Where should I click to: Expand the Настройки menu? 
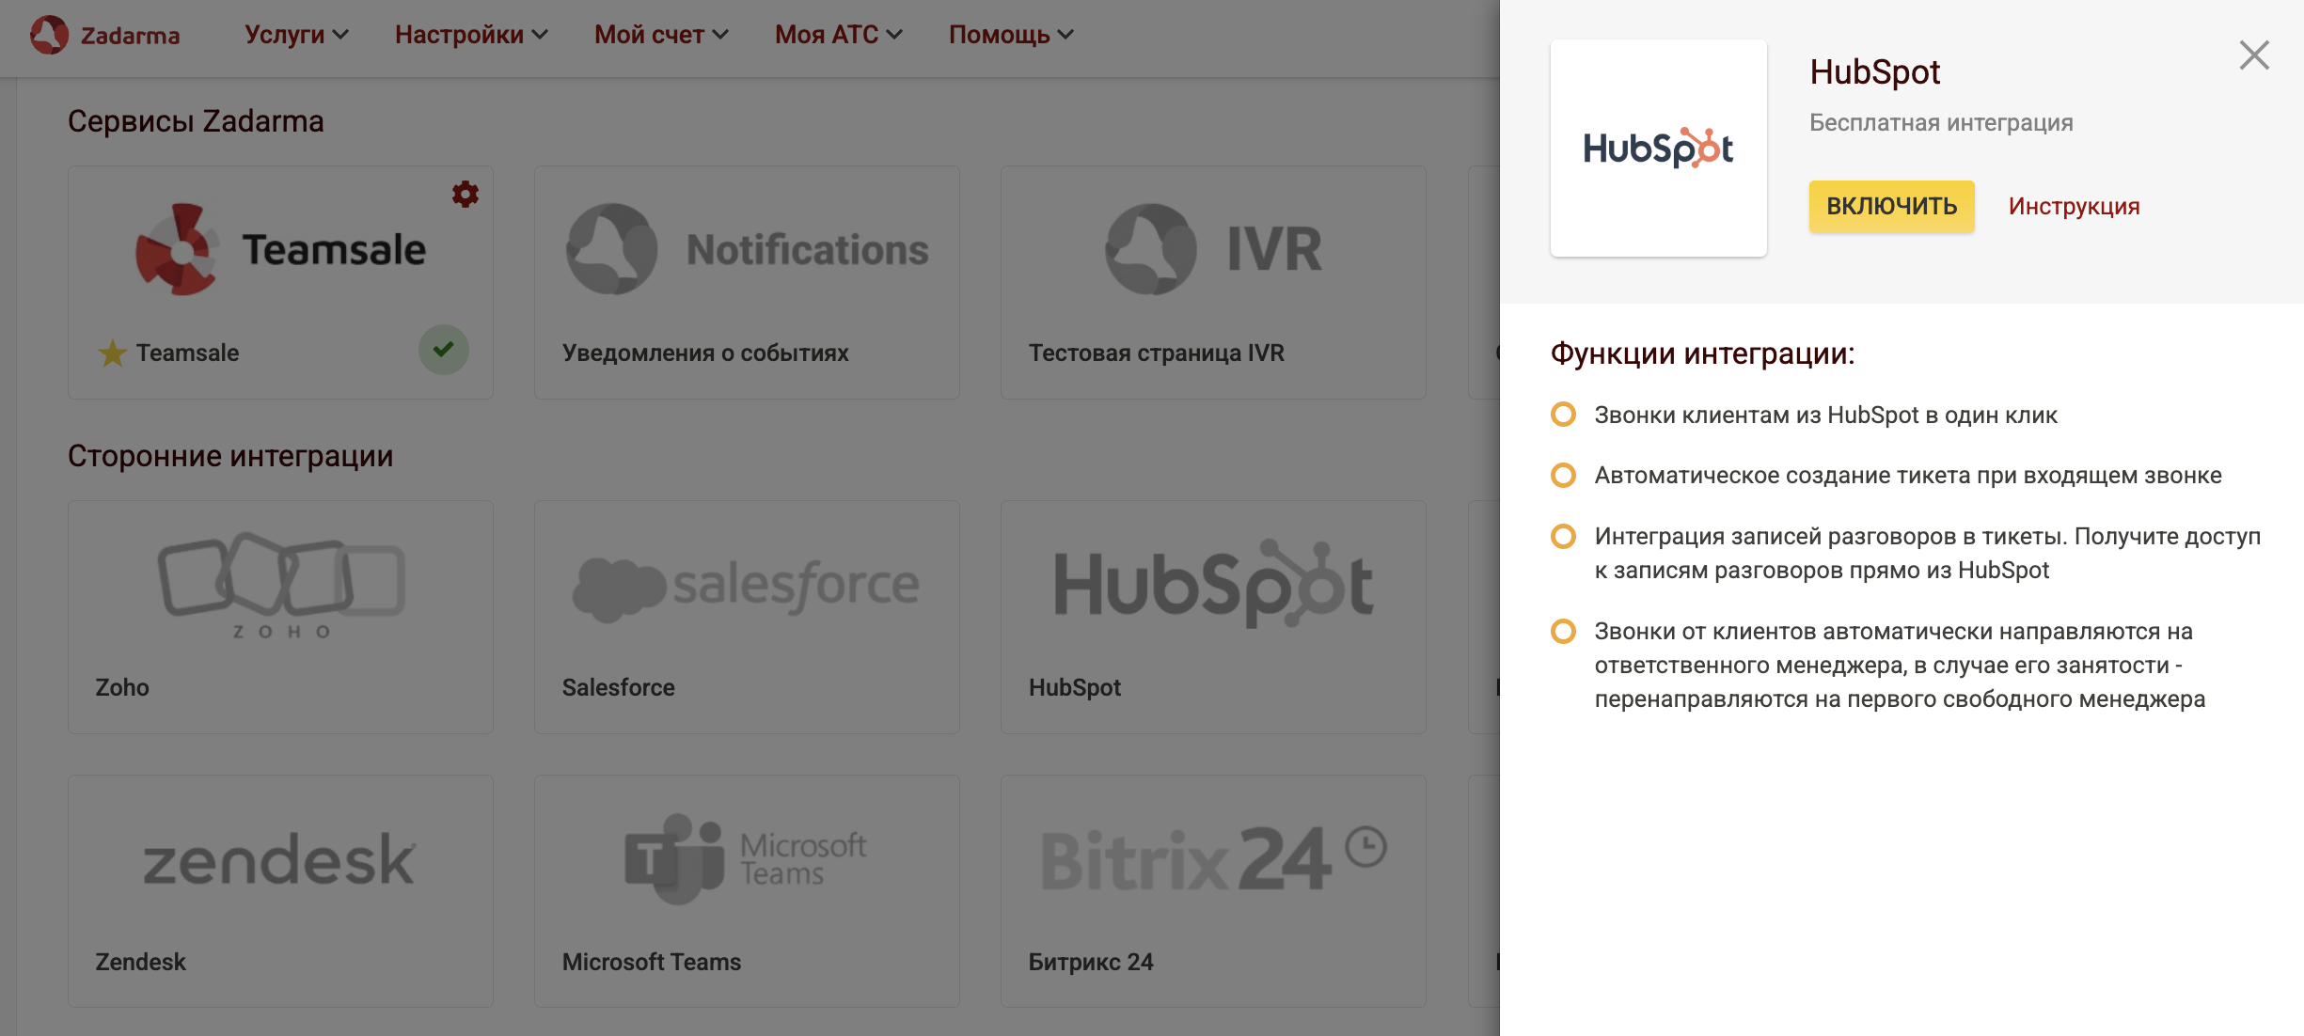click(x=471, y=35)
